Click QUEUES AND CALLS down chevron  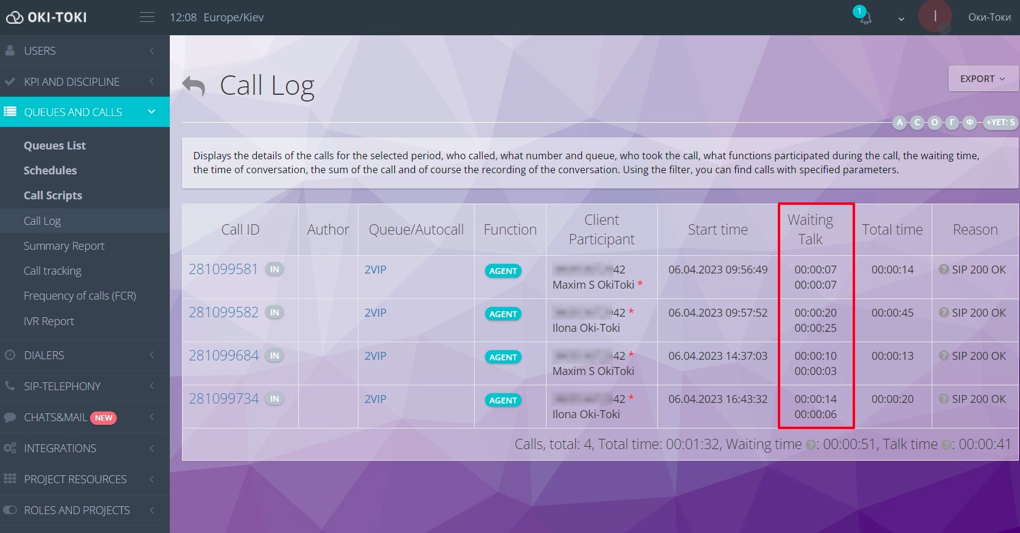[152, 111]
